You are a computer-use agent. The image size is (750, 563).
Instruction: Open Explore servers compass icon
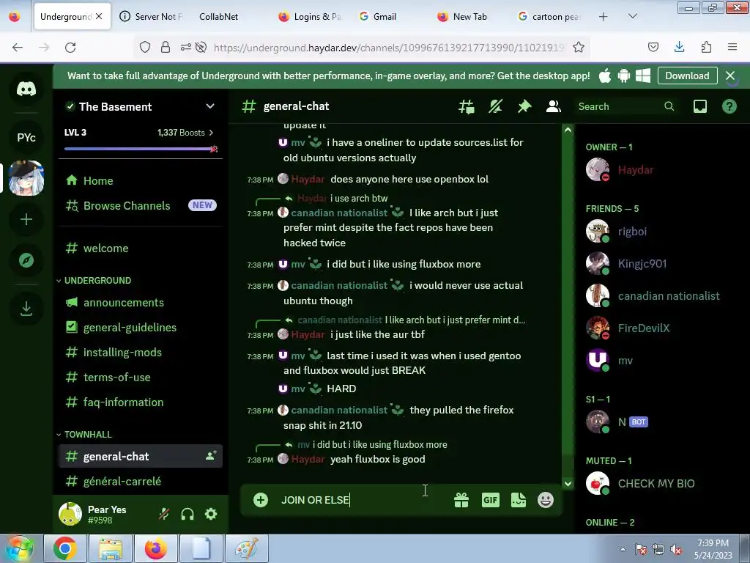(x=26, y=260)
